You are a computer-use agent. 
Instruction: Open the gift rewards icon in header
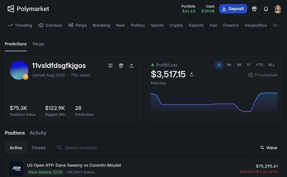(254, 9)
